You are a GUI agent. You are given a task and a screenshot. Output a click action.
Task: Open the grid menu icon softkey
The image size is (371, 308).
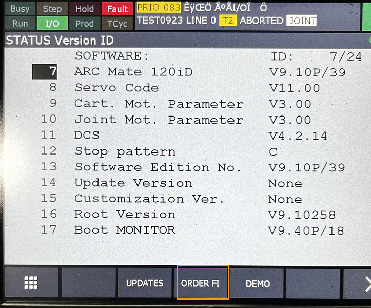31,282
